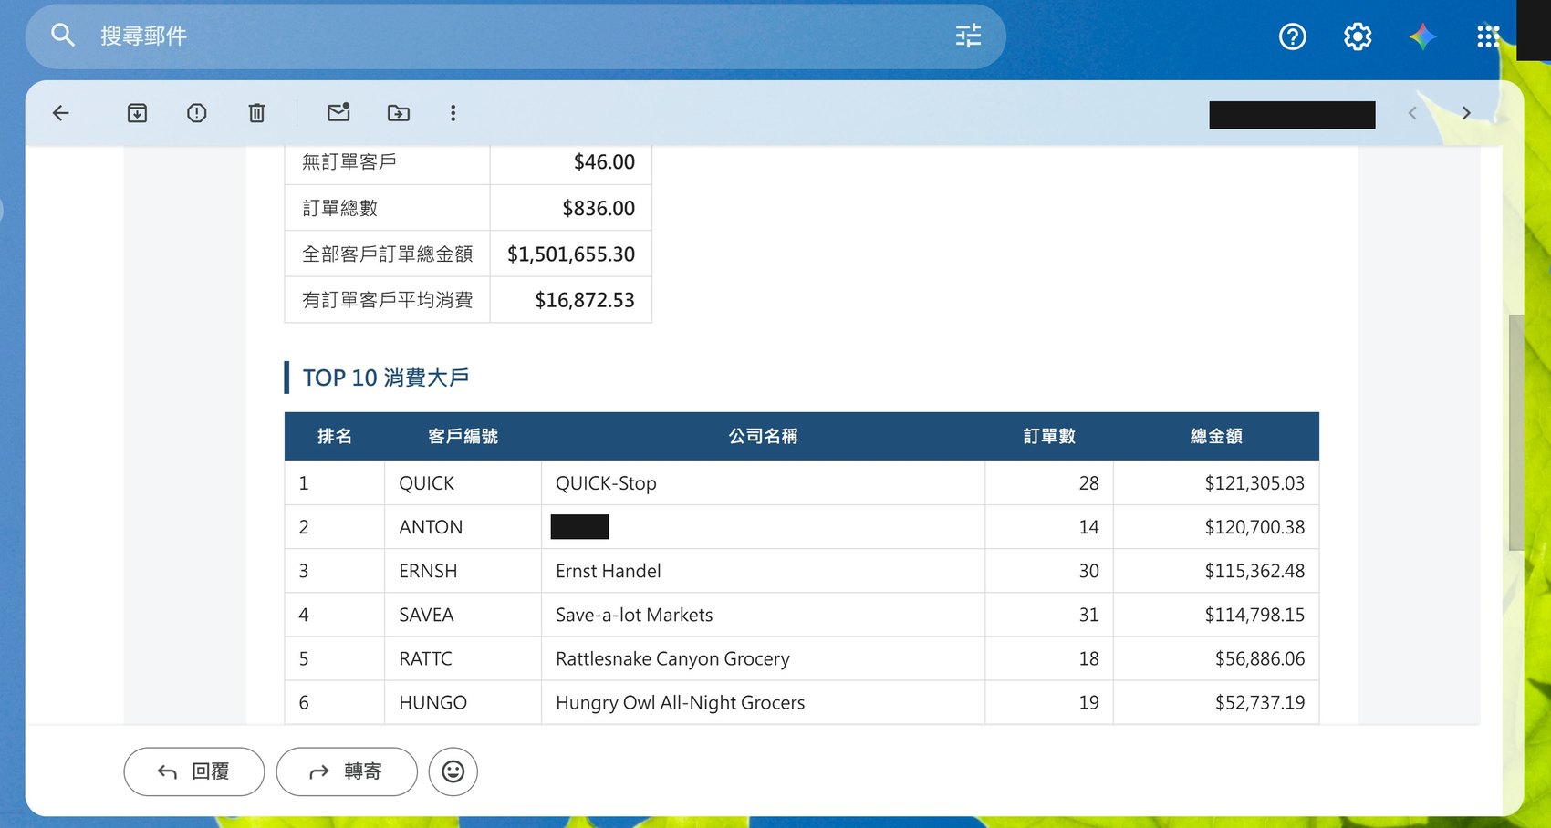Viewport: 1551px width, 828px height.
Task: Go to the newer email arrow
Action: [x=1412, y=113]
